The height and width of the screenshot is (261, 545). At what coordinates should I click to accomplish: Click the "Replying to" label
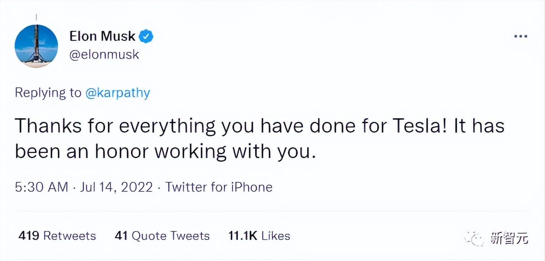pyautogui.click(x=48, y=93)
